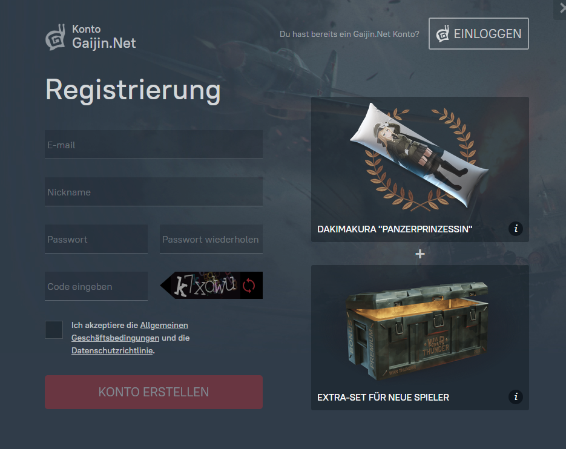This screenshot has height=449, width=566.
Task: Click the EINLOGGEN button
Action: coord(479,33)
